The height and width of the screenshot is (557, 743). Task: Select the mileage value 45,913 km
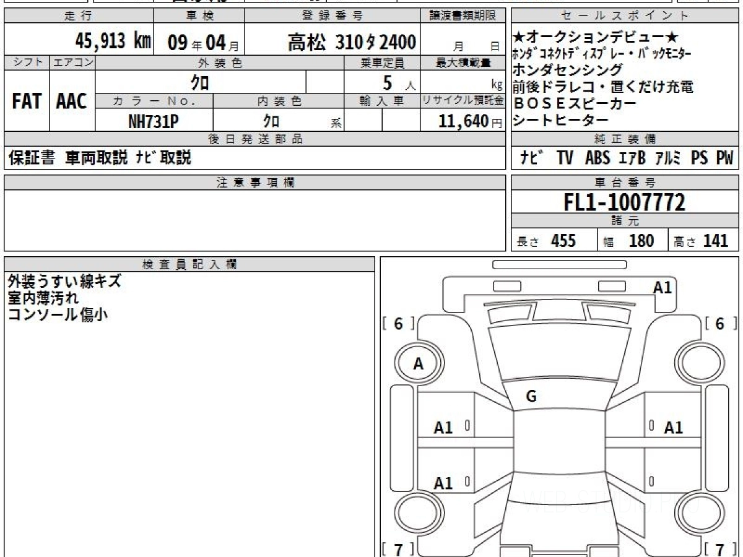(113, 41)
